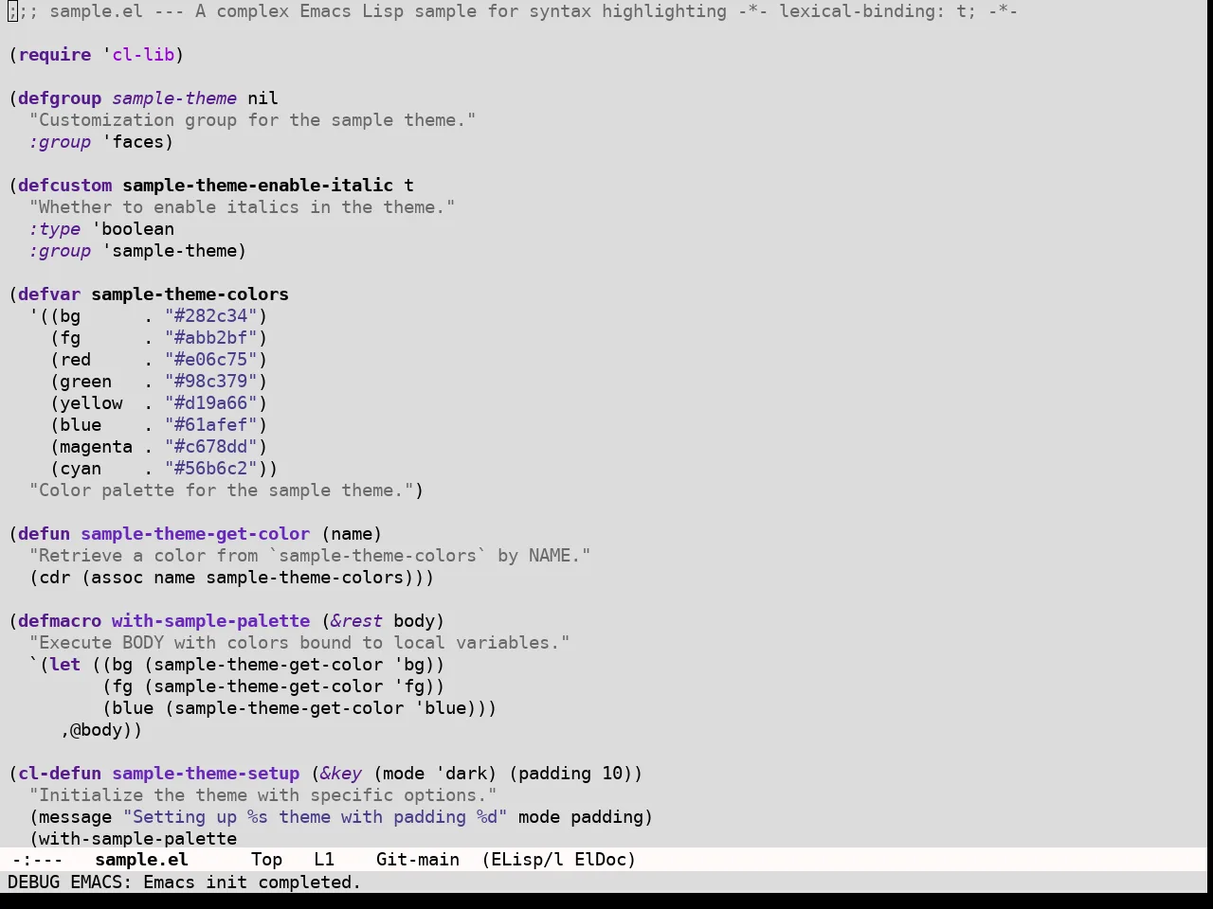Click the color string "#56b6c2"
The height and width of the screenshot is (909, 1213).
[x=211, y=469]
